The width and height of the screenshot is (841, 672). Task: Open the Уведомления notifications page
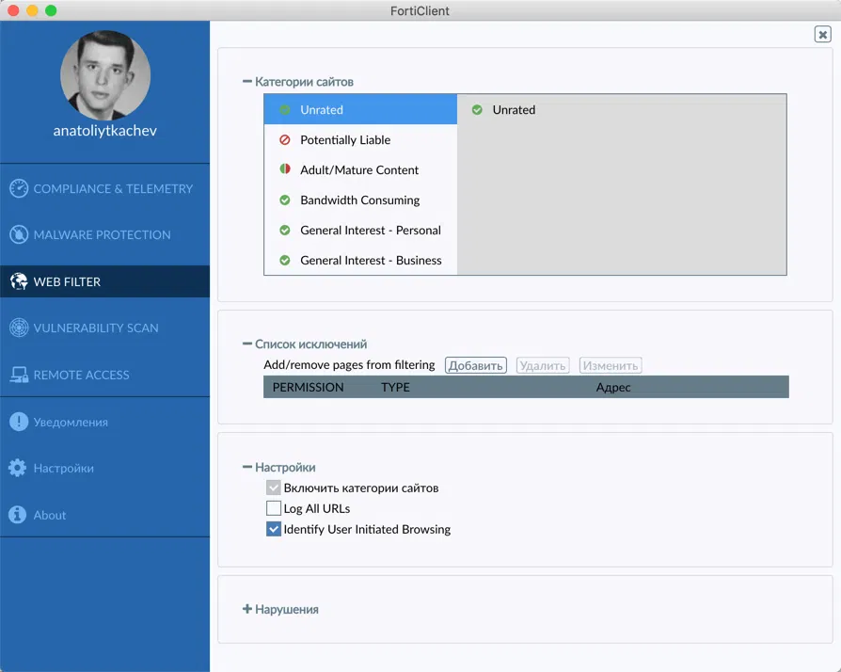[104, 422]
